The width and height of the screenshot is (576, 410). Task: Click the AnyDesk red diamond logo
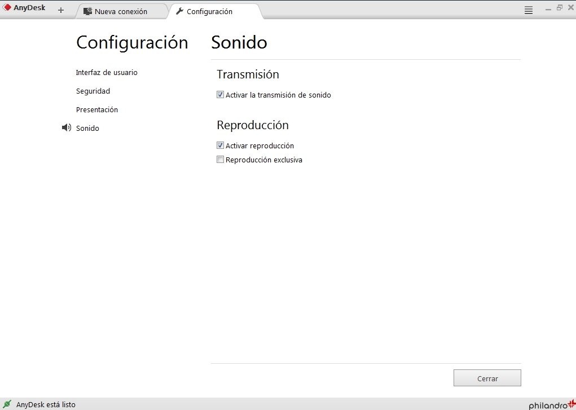click(7, 7)
